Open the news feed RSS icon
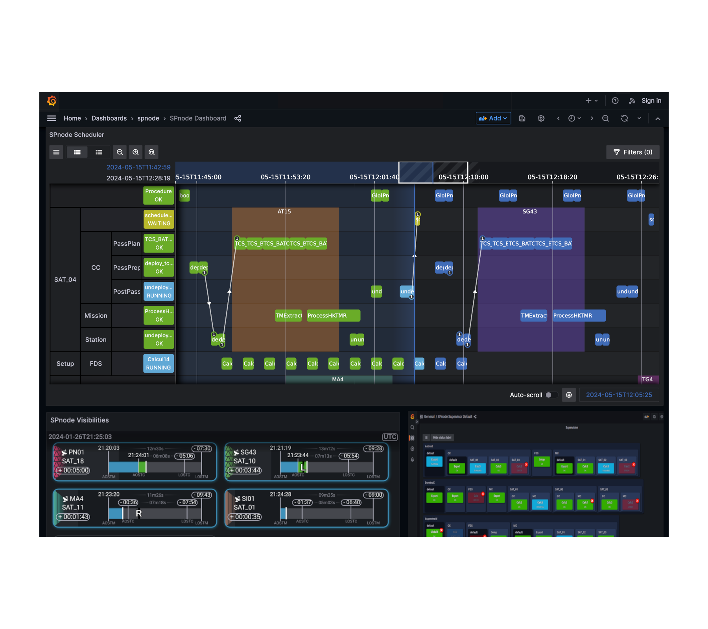Screen dimensions: 708x629 (632, 101)
